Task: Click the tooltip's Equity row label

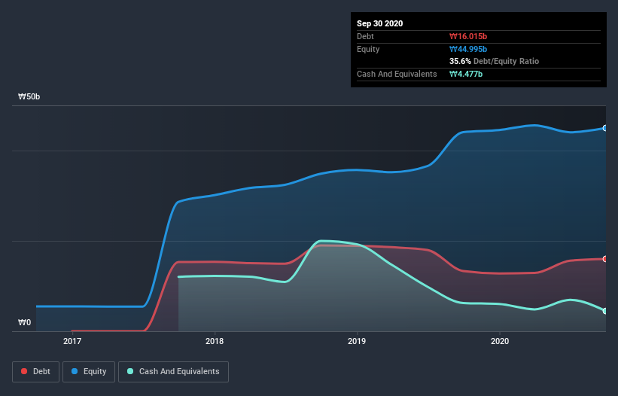Action: click(368, 49)
